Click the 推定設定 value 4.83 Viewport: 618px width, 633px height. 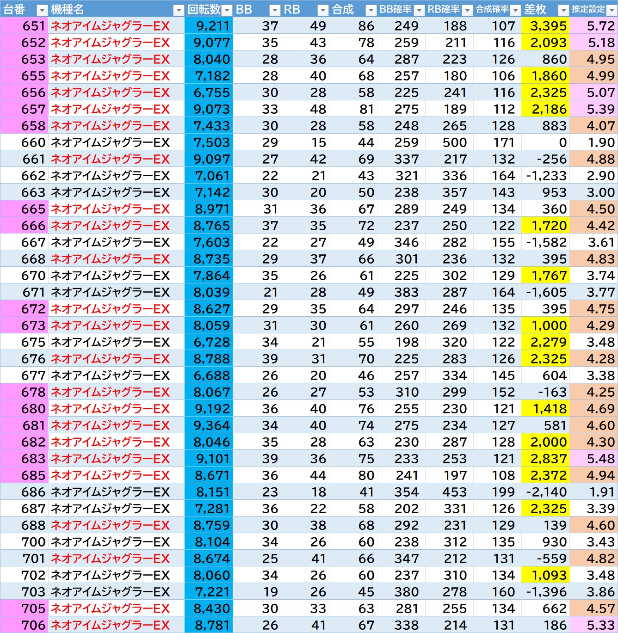pyautogui.click(x=593, y=259)
